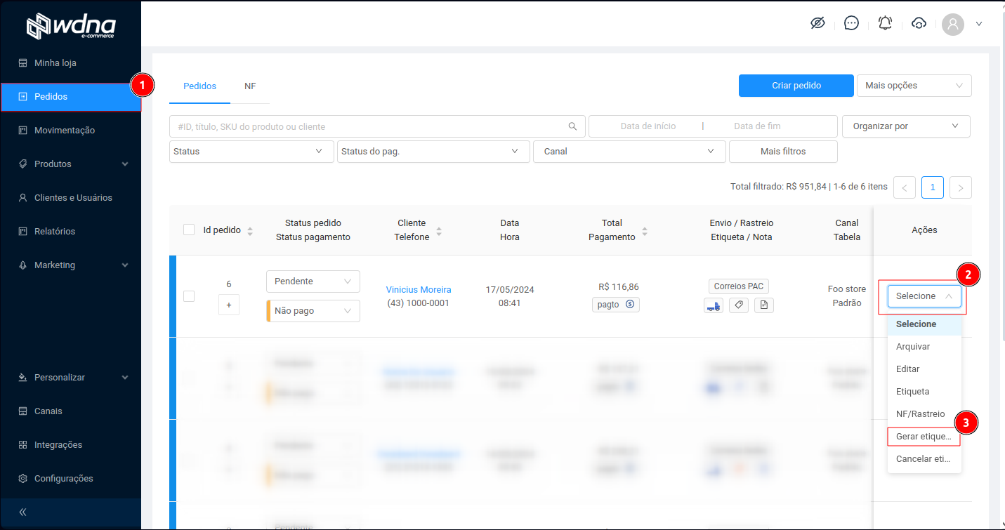Expand the user account dropdown arrow
The height and width of the screenshot is (530, 1005).
(x=979, y=24)
